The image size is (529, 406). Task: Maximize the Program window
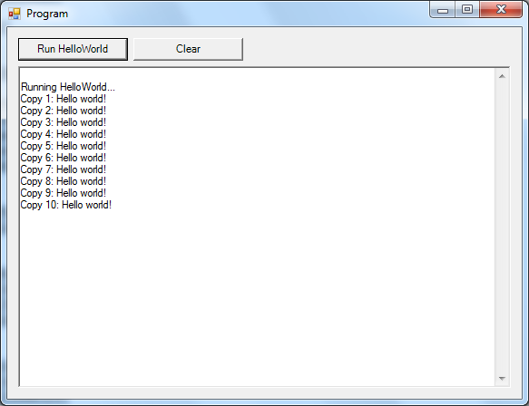pos(467,10)
